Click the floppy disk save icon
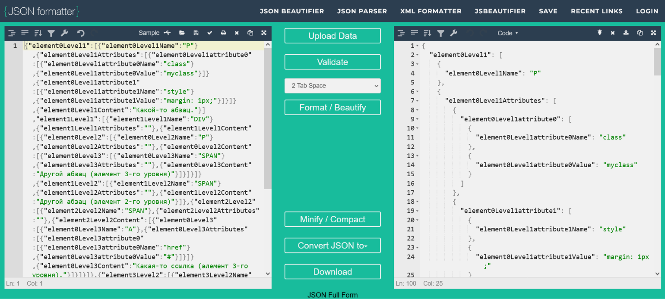Screen dimensions: 665x299 coord(196,33)
